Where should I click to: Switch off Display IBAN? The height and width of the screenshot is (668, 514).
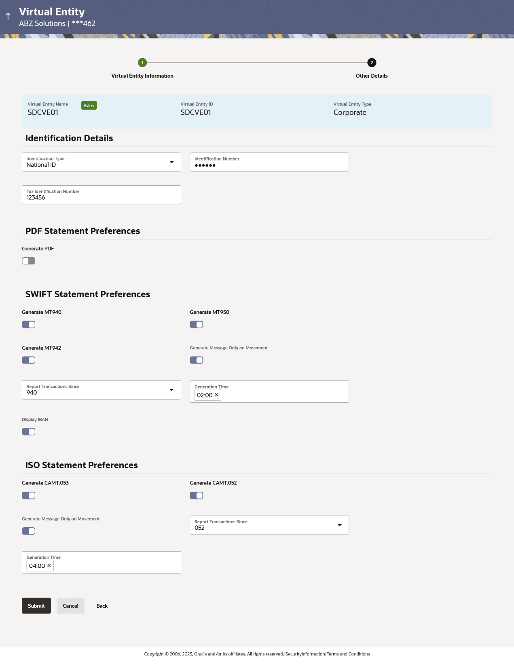29,431
